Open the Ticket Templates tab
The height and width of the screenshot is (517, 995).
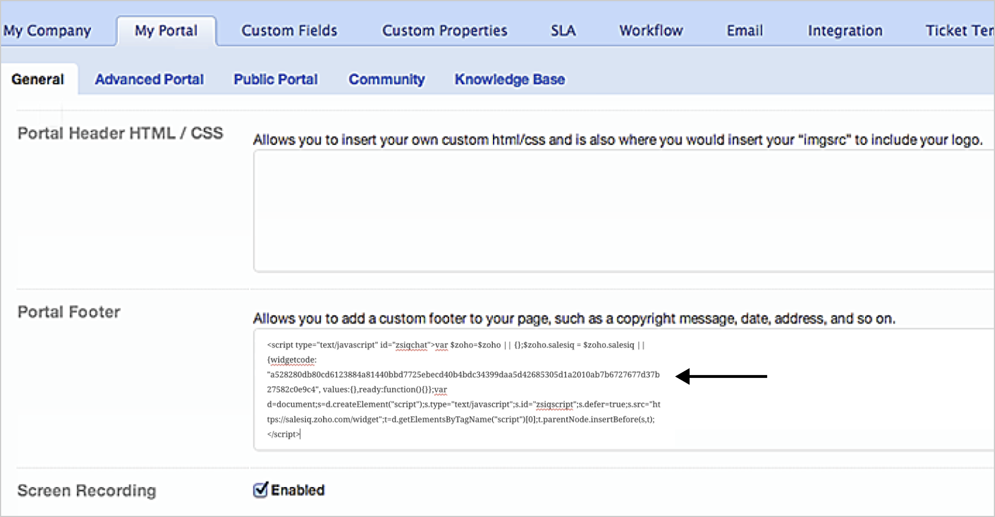pos(959,30)
